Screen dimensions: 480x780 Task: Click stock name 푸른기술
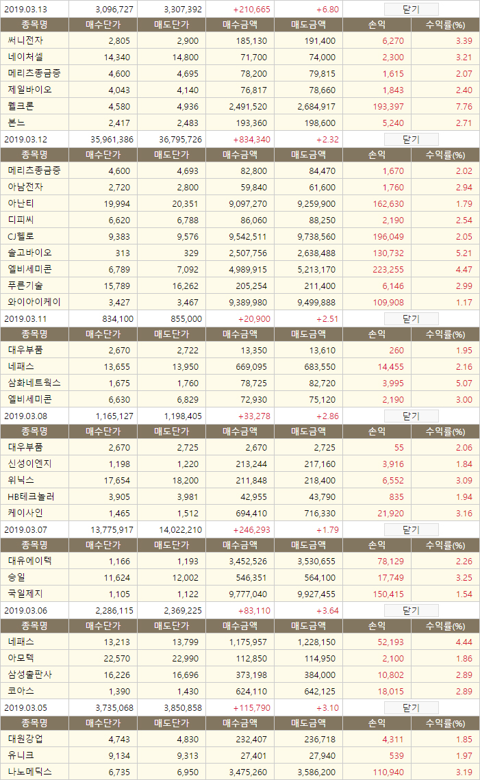coord(25,286)
